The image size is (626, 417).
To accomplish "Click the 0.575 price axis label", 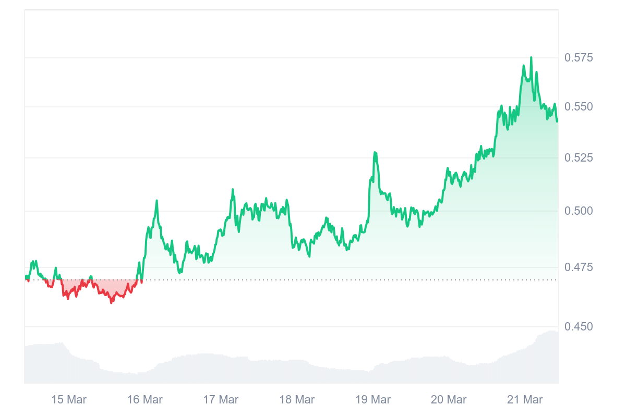I will (x=579, y=57).
